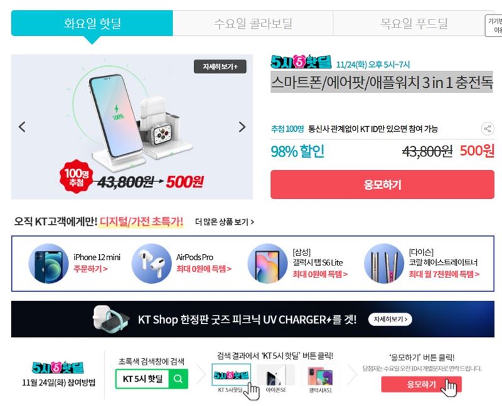Open iPhone 12 mini 주문하기 link
This screenshot has height=406, width=502.
90,269
